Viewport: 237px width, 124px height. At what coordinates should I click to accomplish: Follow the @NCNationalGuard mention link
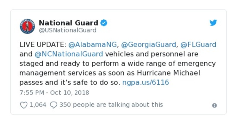click(x=69, y=54)
